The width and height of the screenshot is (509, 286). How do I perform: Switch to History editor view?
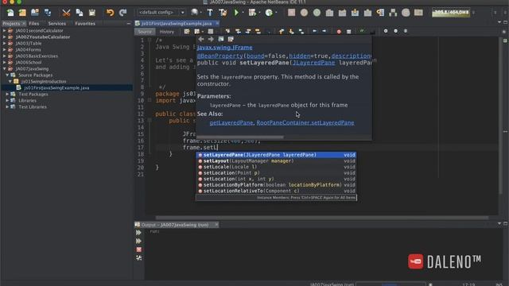tap(167, 32)
